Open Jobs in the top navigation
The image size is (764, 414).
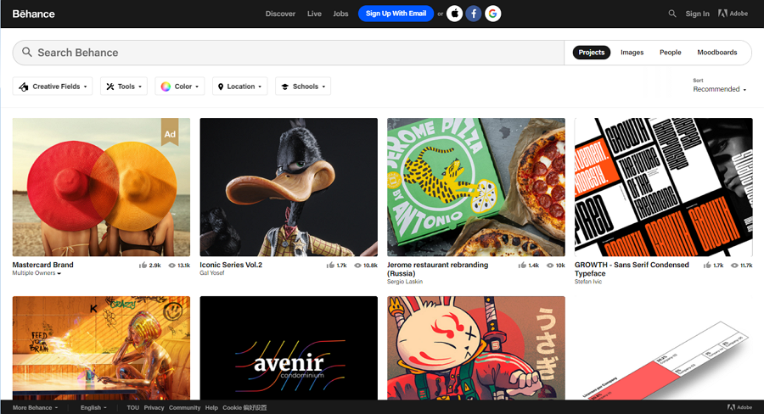click(x=340, y=14)
